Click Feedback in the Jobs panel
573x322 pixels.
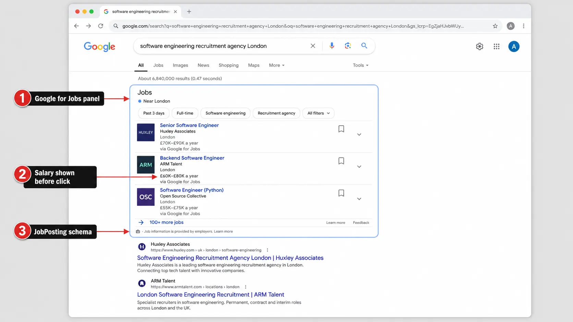[x=361, y=223]
